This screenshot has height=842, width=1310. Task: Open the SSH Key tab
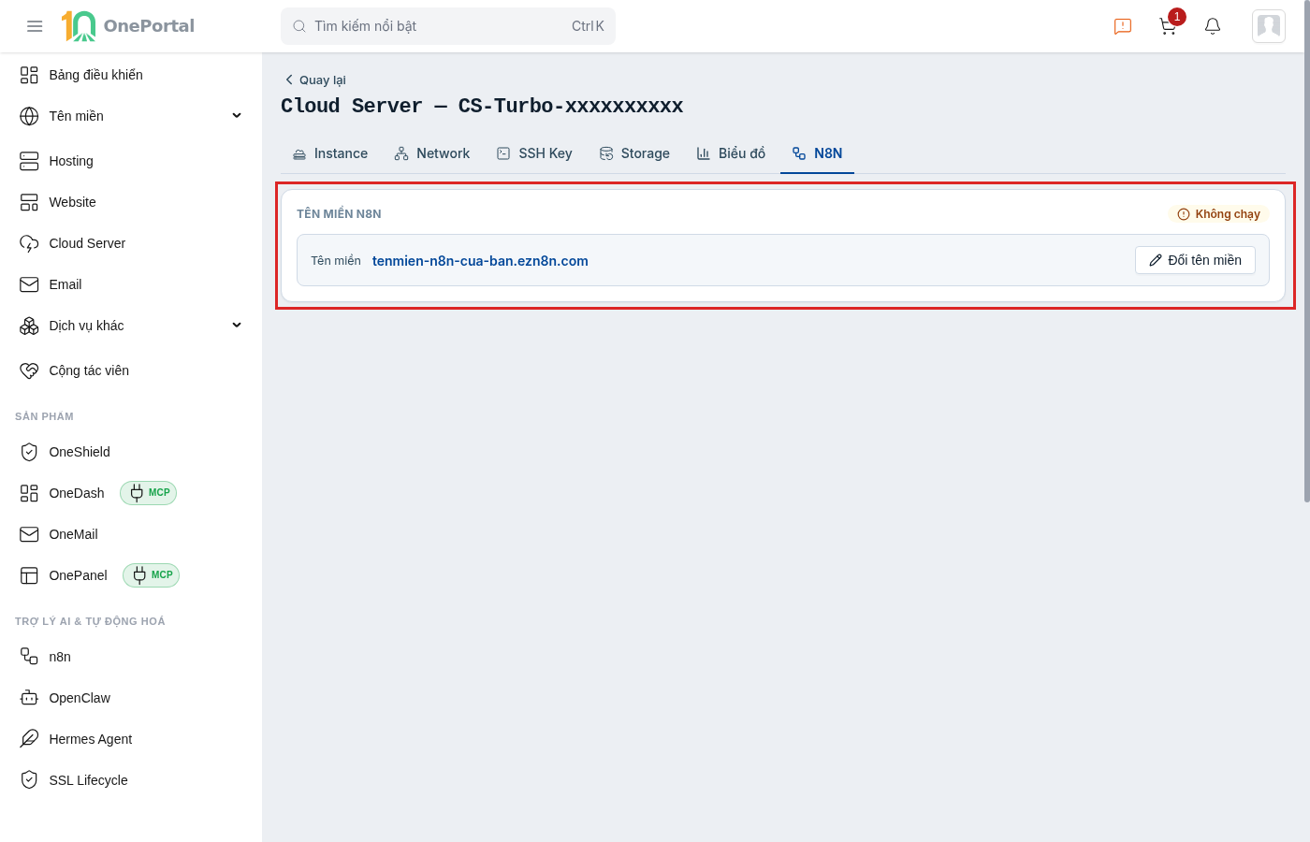[534, 153]
